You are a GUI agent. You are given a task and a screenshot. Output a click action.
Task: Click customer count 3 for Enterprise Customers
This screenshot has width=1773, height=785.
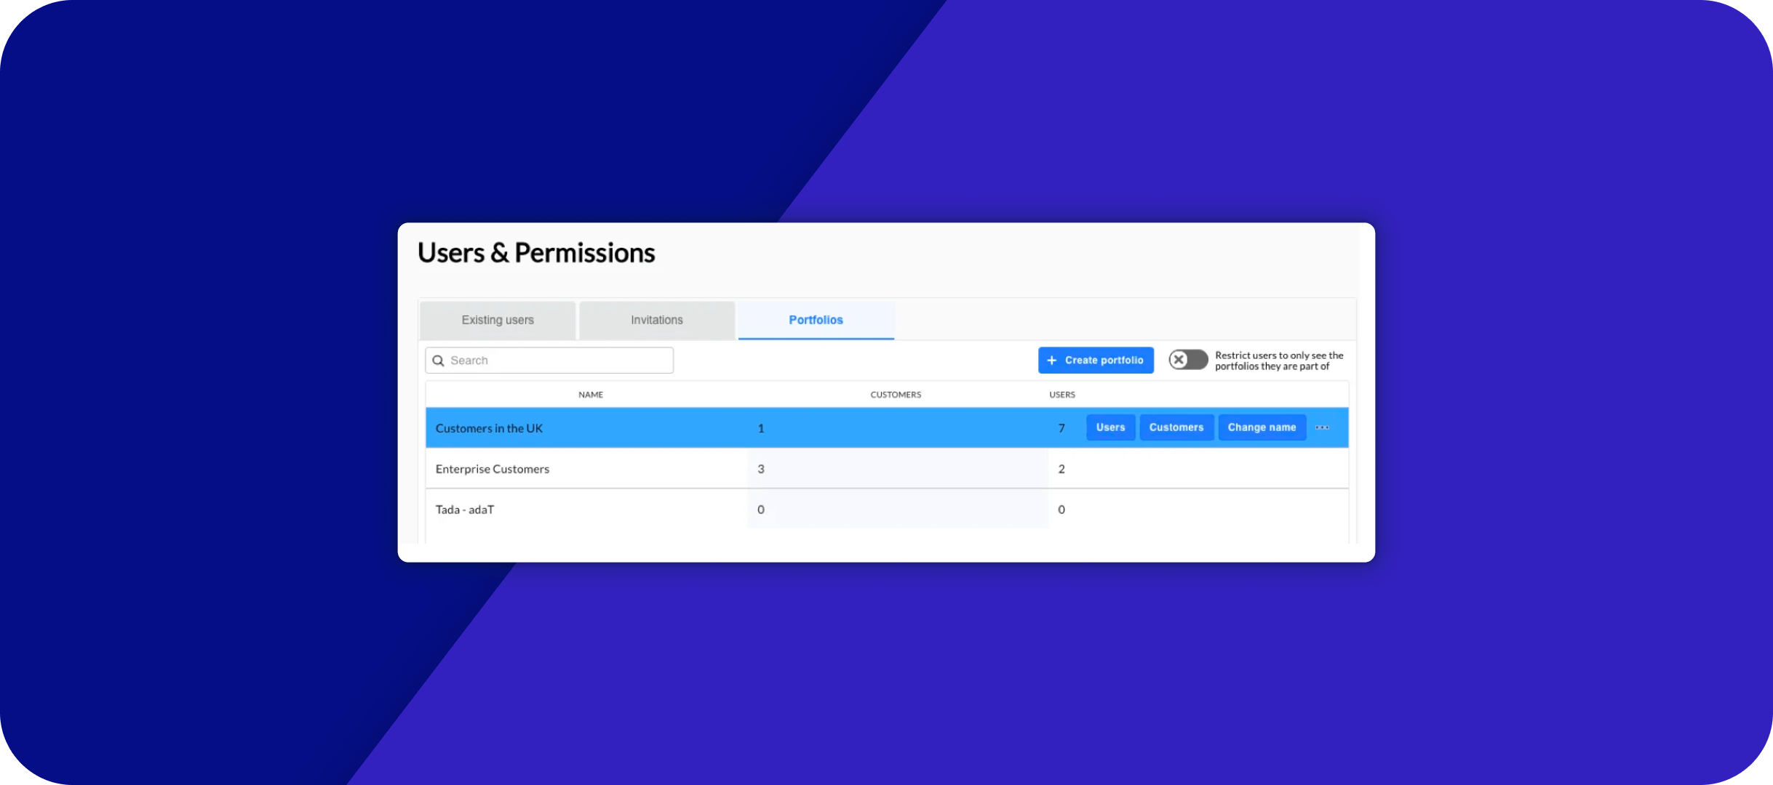[761, 469]
